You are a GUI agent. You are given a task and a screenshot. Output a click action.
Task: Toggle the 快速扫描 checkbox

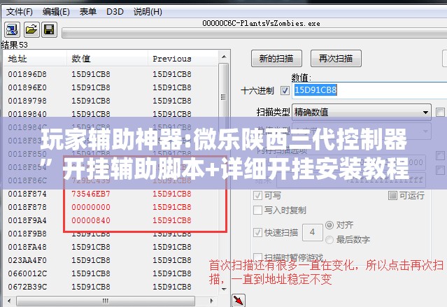pos(257,233)
